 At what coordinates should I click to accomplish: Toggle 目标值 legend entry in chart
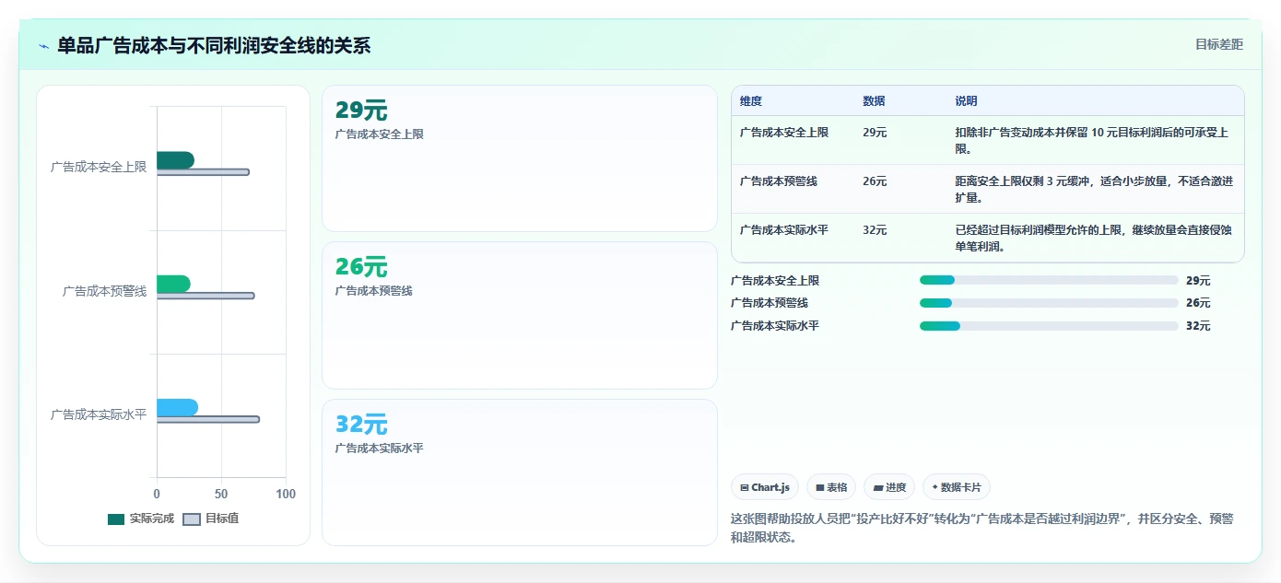[211, 519]
